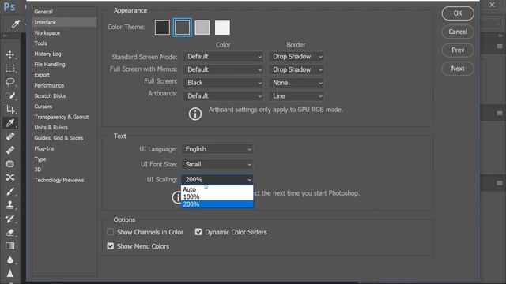Click the artboard info icon
Image resolution: width=506 pixels, height=284 pixels.
tap(195, 114)
